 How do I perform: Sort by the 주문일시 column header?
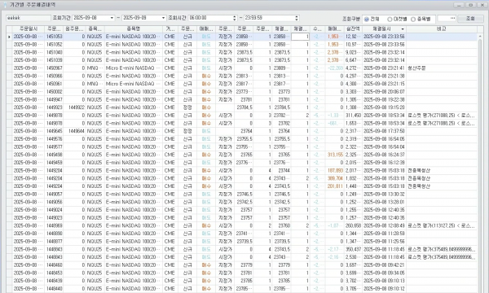coord(29,29)
